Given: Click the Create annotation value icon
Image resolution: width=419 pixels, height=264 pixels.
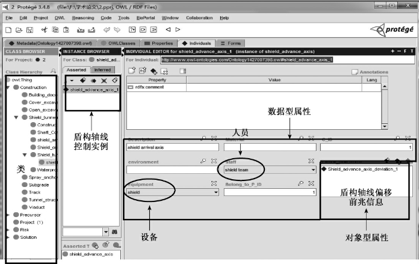Looking at the screenshot, I should click(x=132, y=71).
